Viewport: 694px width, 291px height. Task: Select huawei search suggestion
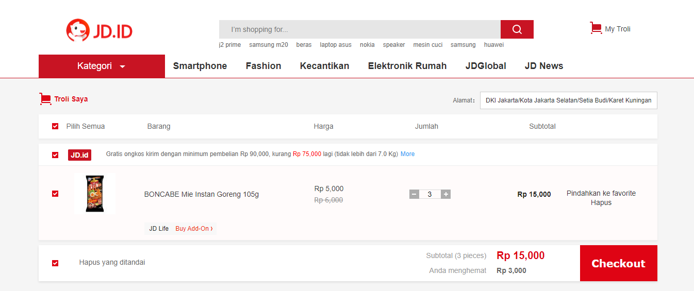click(x=494, y=45)
